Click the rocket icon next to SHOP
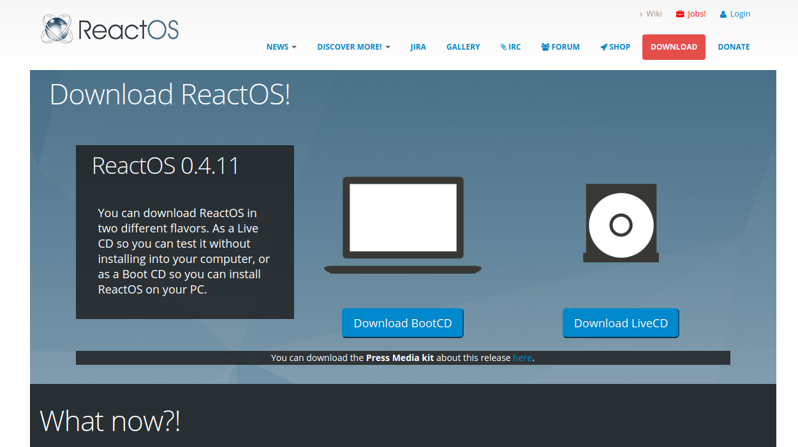This screenshot has height=447, width=798. pyautogui.click(x=603, y=47)
